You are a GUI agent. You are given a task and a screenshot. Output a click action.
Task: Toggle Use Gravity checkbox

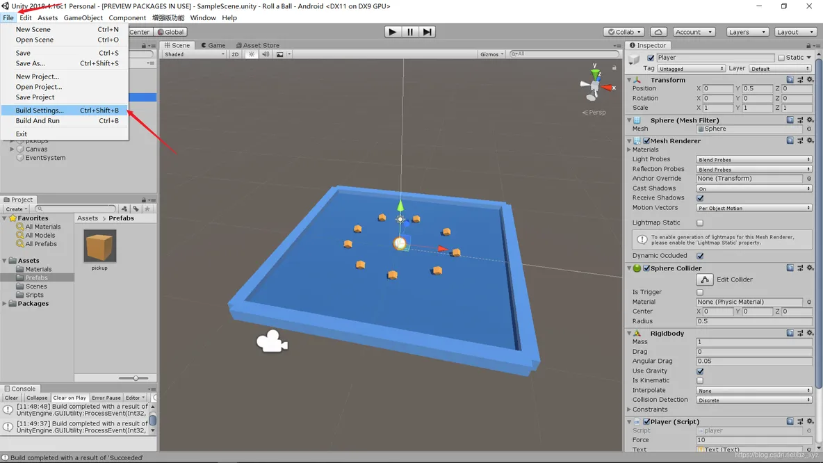pyautogui.click(x=700, y=371)
